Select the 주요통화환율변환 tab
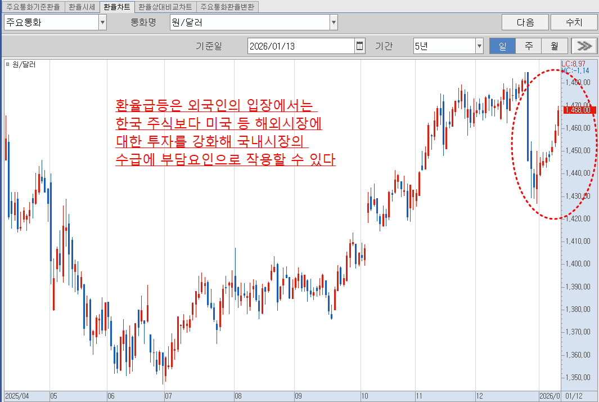This screenshot has height=402, width=599. tap(227, 7)
